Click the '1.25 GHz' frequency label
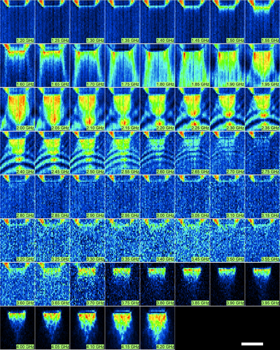This screenshot has width=280, height=350. 60,40
